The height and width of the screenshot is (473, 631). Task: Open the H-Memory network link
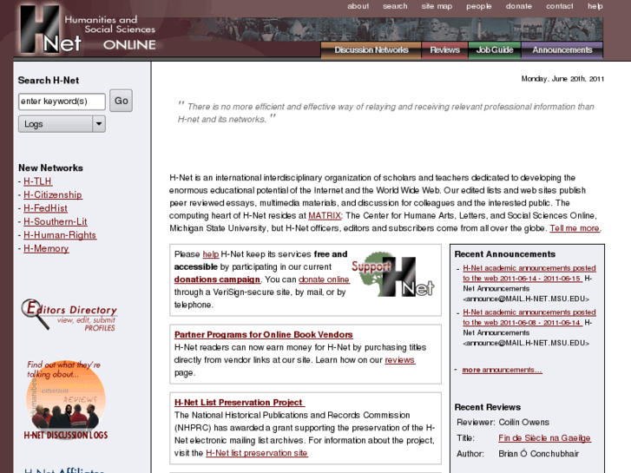(x=46, y=248)
